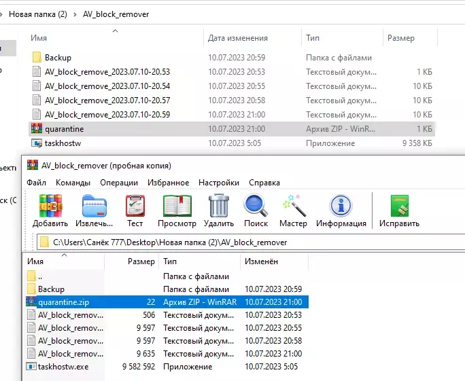Sort WinRAR list by Изменён column

point(275,261)
